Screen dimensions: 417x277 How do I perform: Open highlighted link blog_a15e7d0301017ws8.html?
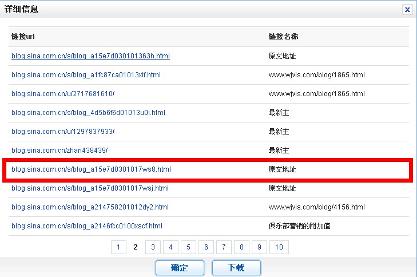tap(91, 169)
